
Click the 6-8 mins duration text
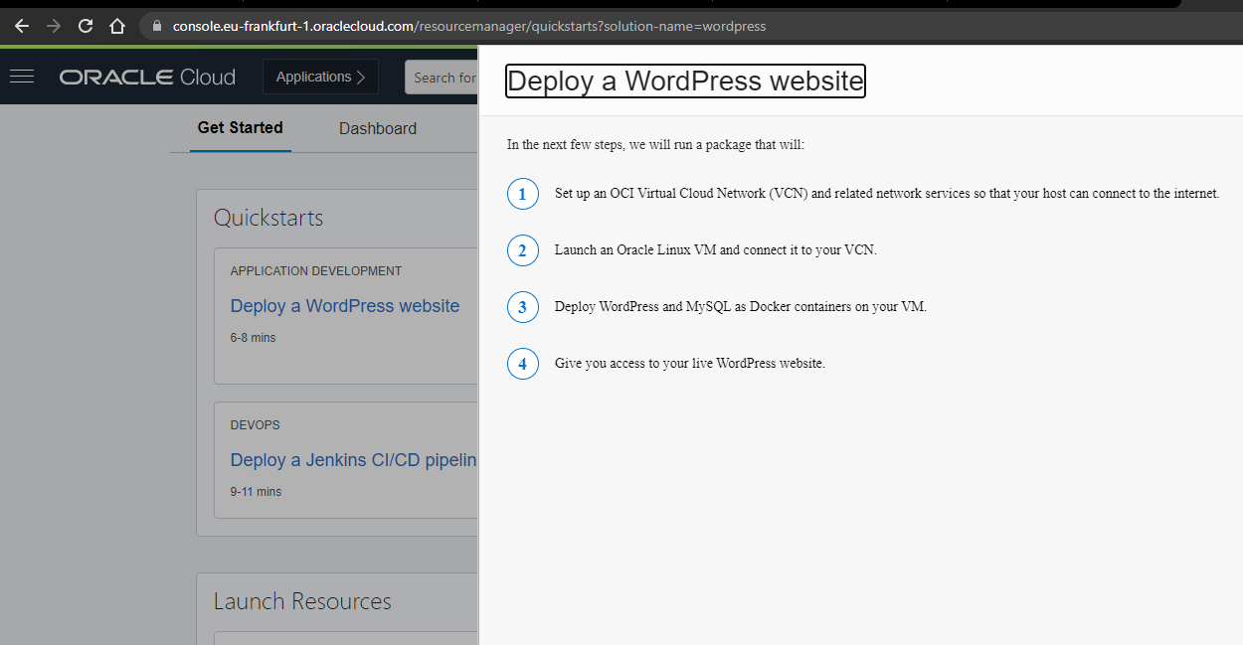(x=254, y=338)
